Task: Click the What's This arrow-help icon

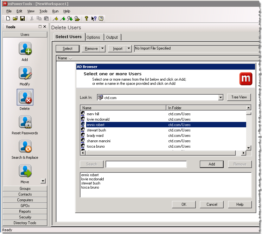Action: [x=94, y=18]
